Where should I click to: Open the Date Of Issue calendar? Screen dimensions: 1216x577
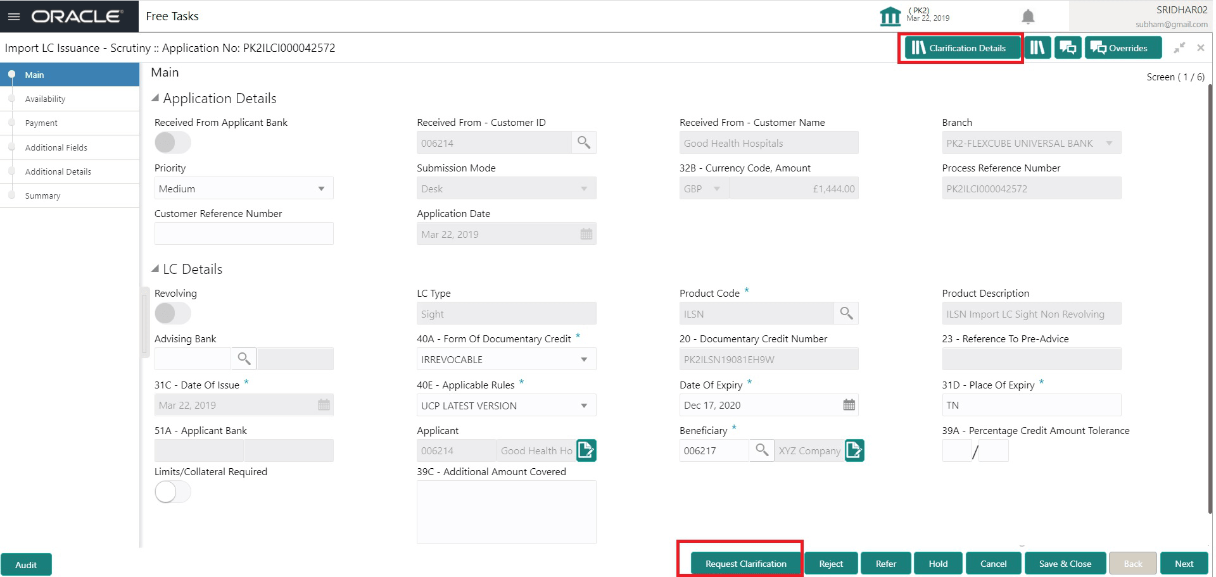click(324, 405)
